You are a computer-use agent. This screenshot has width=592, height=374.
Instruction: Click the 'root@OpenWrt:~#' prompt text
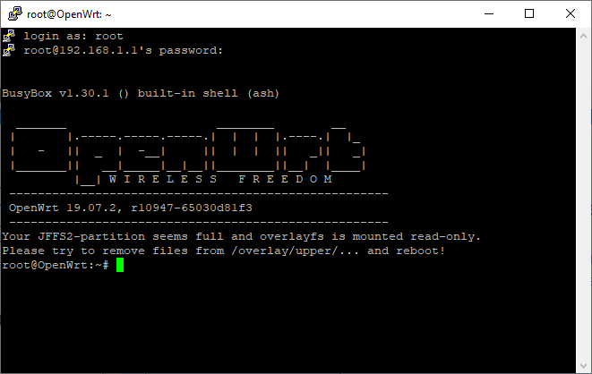(x=56, y=265)
